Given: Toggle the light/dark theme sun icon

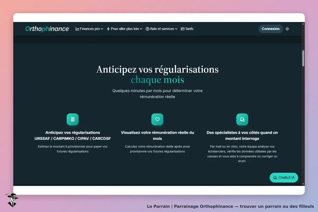Looking at the screenshot, I should (287, 29).
